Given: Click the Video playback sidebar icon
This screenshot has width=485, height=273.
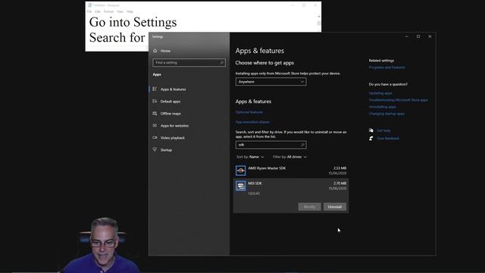Looking at the screenshot, I should pyautogui.click(x=155, y=137).
